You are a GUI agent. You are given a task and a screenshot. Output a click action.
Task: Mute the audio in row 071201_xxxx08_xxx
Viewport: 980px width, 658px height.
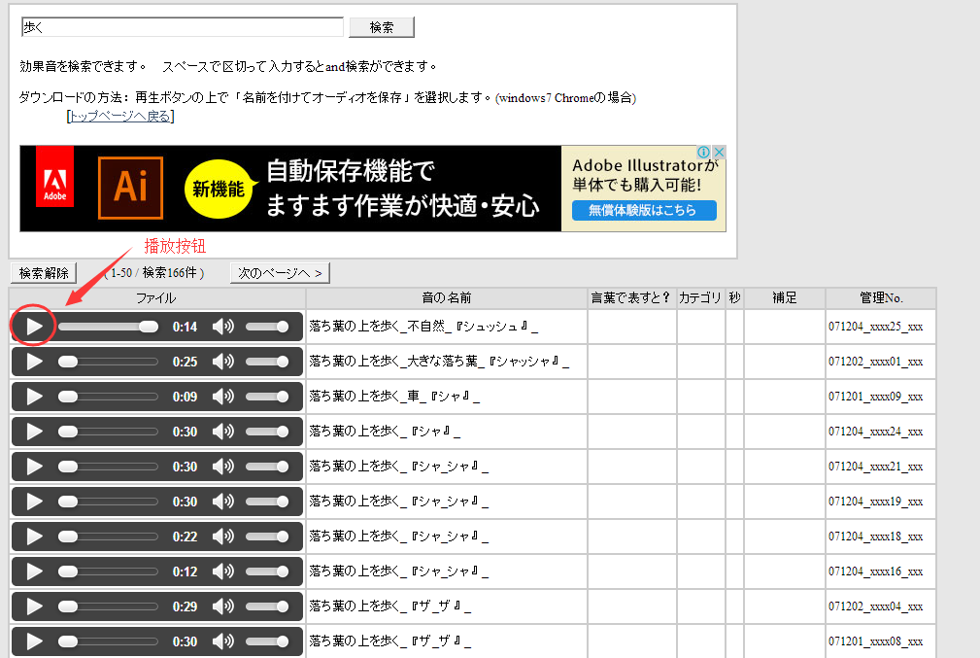[x=223, y=641]
